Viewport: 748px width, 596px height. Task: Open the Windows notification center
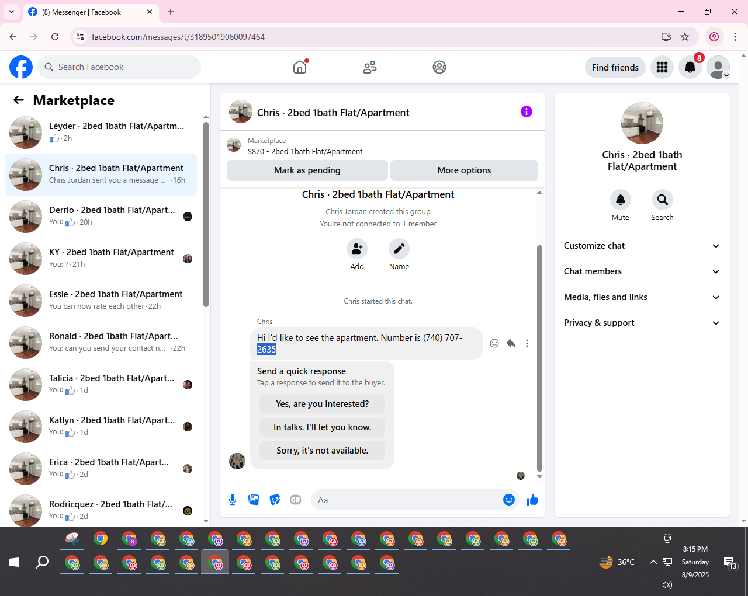(730, 563)
